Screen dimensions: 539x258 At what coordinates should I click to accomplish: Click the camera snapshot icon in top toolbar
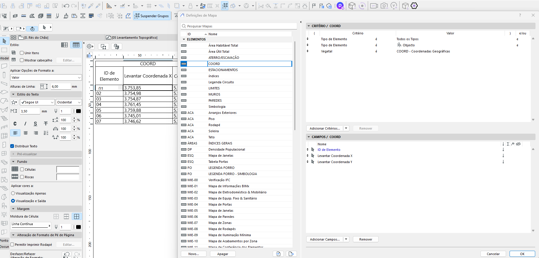(384, 6)
